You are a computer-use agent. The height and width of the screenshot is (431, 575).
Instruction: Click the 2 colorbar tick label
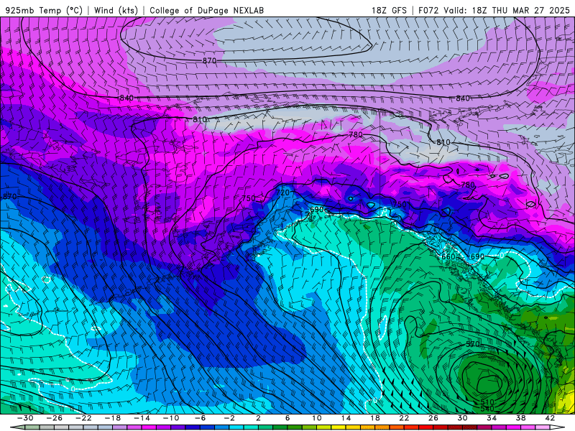(259, 418)
